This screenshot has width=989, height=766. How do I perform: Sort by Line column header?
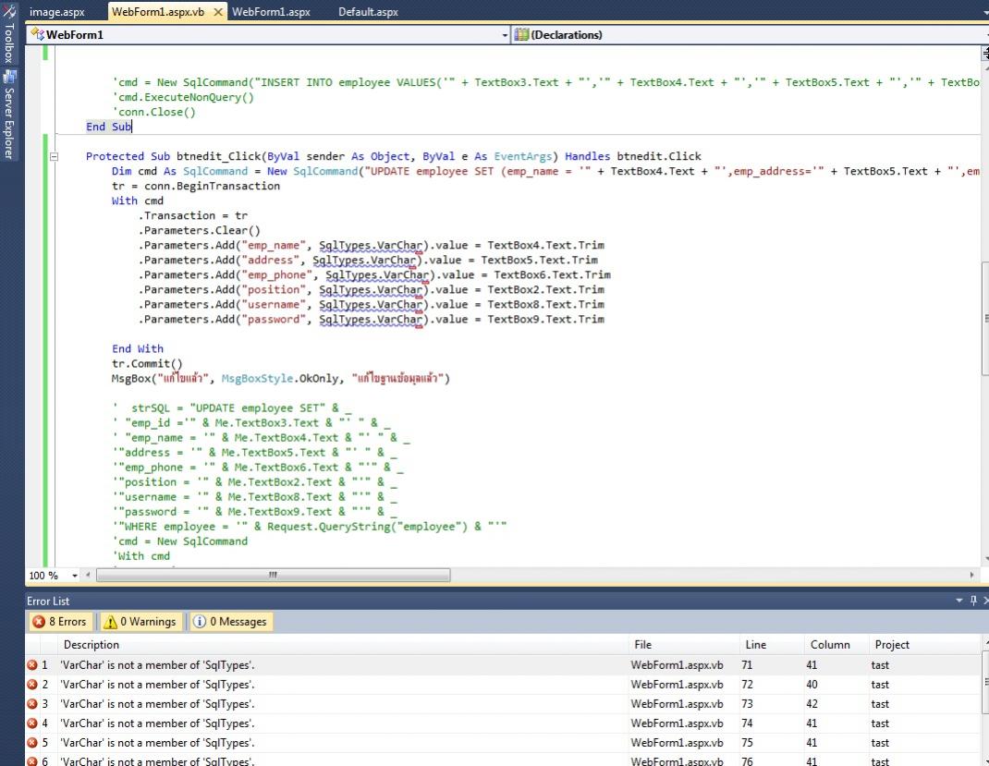pos(772,644)
